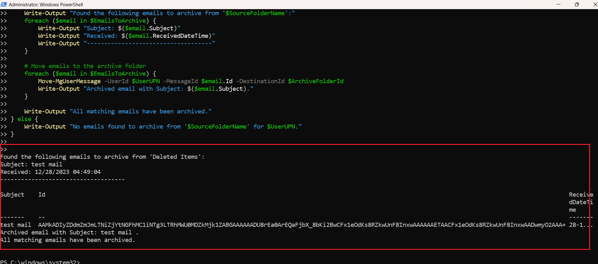This screenshot has width=598, height=264.
Task: Click the 'Subject' column header in the output table
Action: [12, 195]
